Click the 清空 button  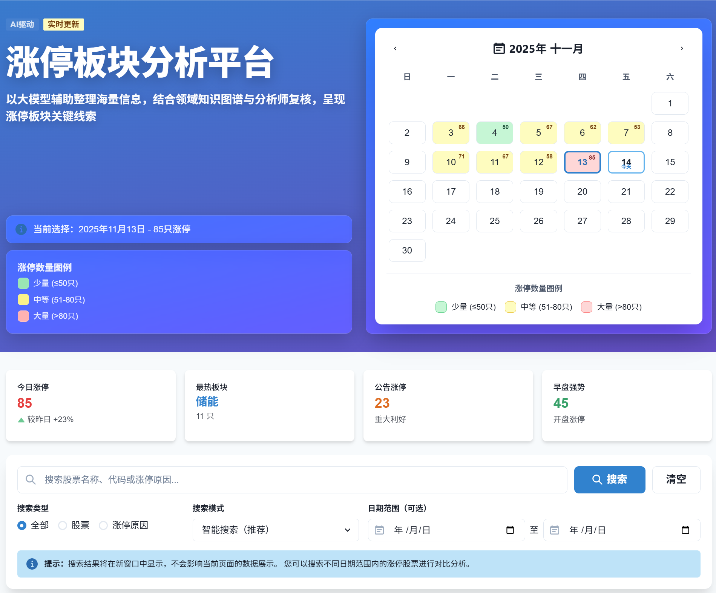click(x=676, y=479)
